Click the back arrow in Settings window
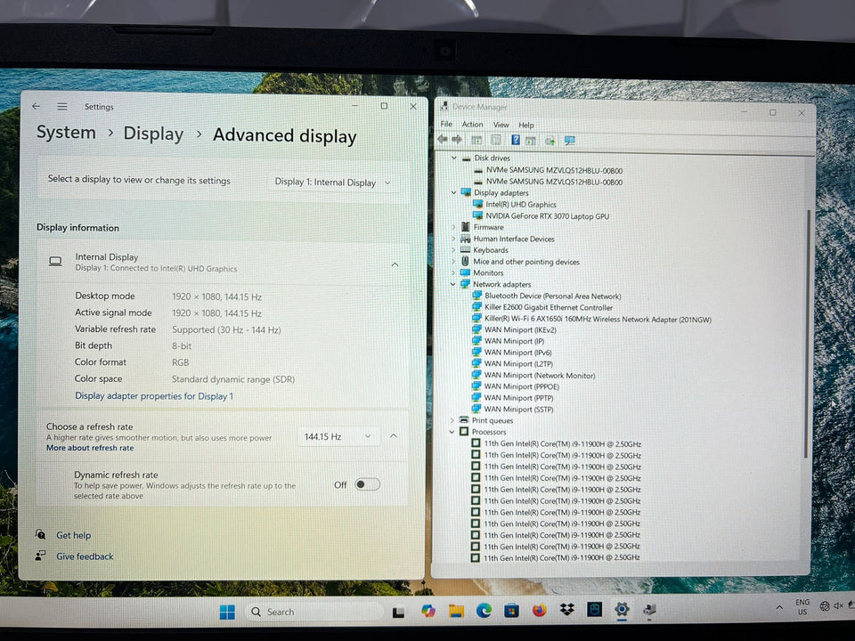 (x=36, y=106)
